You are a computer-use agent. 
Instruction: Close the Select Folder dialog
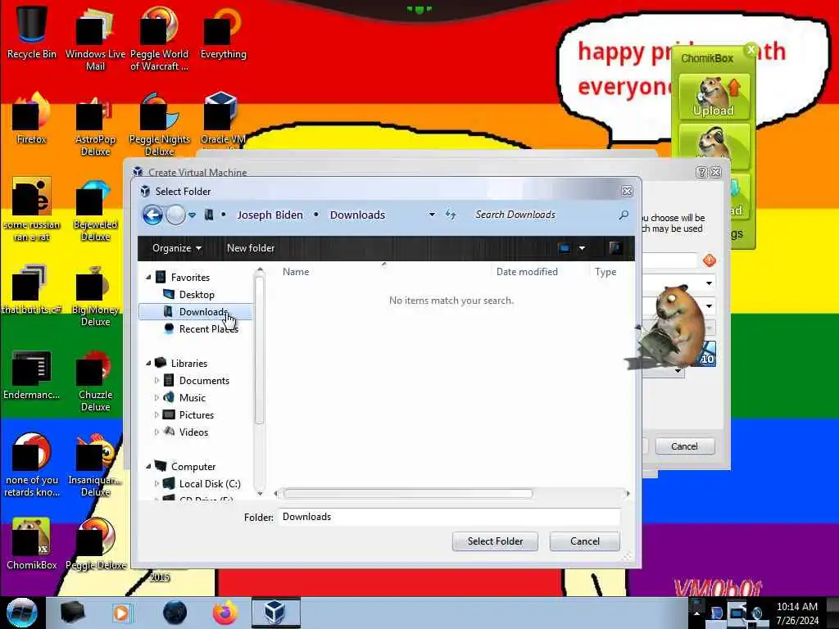(x=627, y=191)
